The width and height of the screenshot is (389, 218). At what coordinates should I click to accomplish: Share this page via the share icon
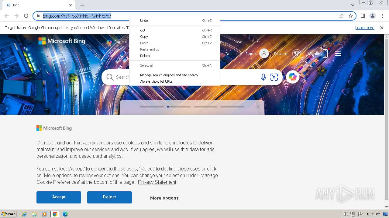(x=341, y=16)
